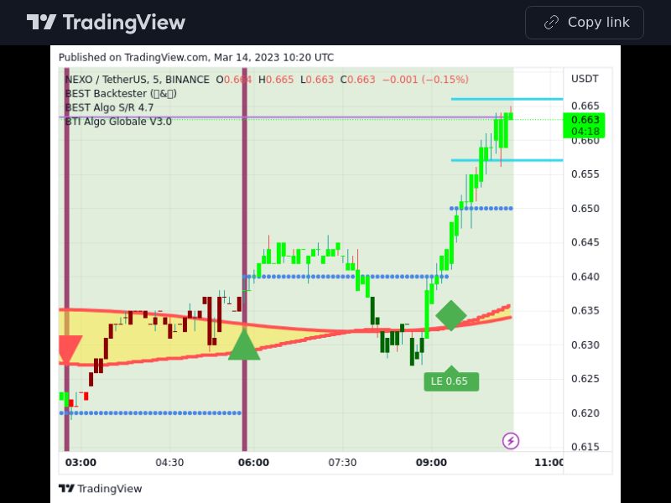Click the TradingView logo in header
The height and width of the screenshot is (503, 671).
coord(106,23)
